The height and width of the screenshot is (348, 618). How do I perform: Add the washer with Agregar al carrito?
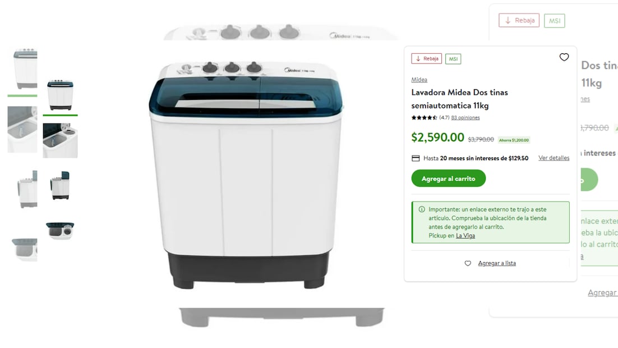[x=449, y=178]
